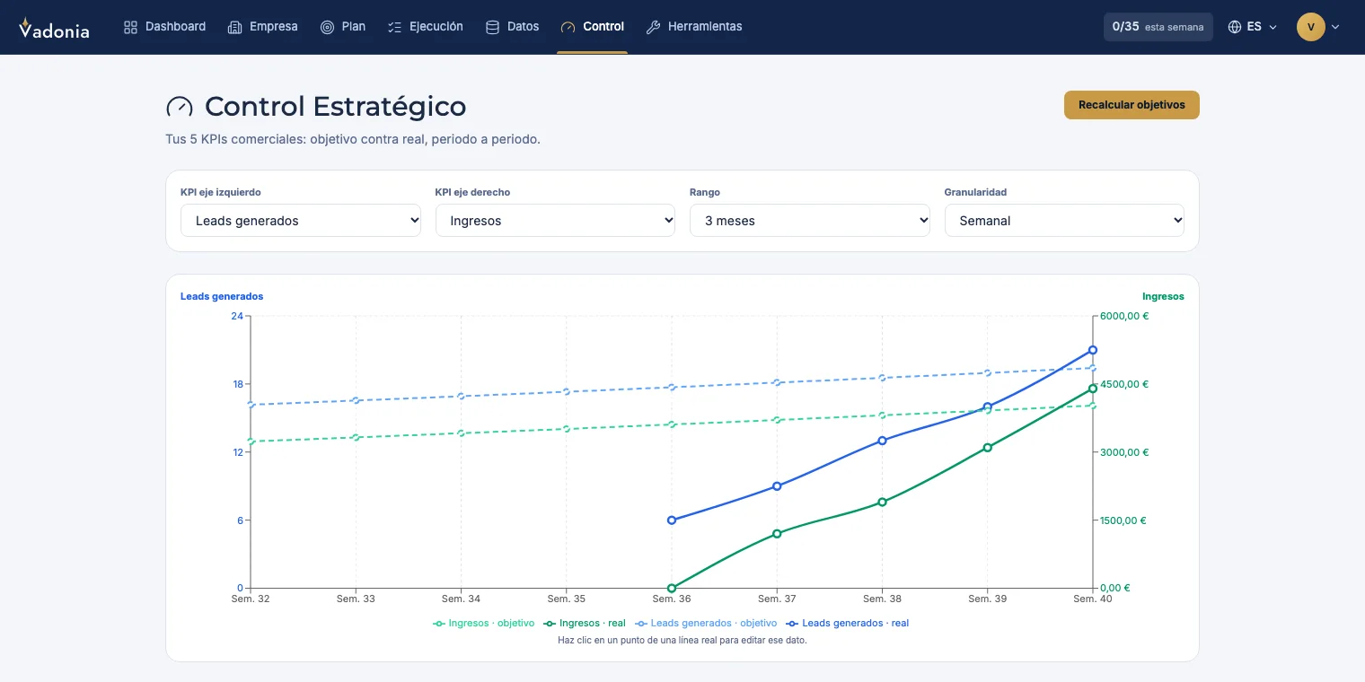Click the Datos database icon

[x=492, y=27]
